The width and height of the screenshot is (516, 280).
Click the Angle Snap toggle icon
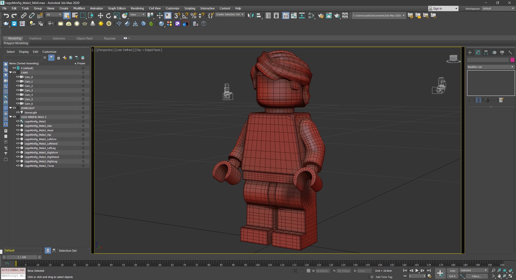pyautogui.click(x=185, y=16)
